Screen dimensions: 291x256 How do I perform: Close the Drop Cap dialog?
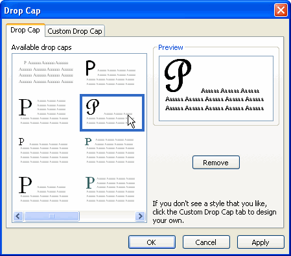tap(281, 10)
